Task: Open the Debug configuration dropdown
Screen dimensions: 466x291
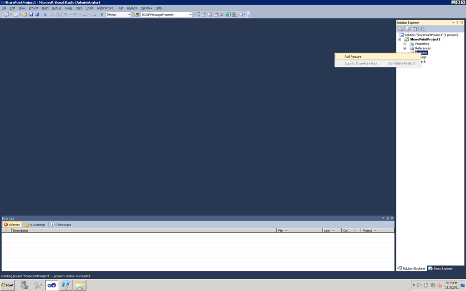Action: click(x=118, y=14)
